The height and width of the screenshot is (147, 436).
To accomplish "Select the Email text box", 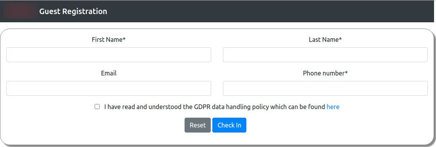I will pyautogui.click(x=108, y=88).
